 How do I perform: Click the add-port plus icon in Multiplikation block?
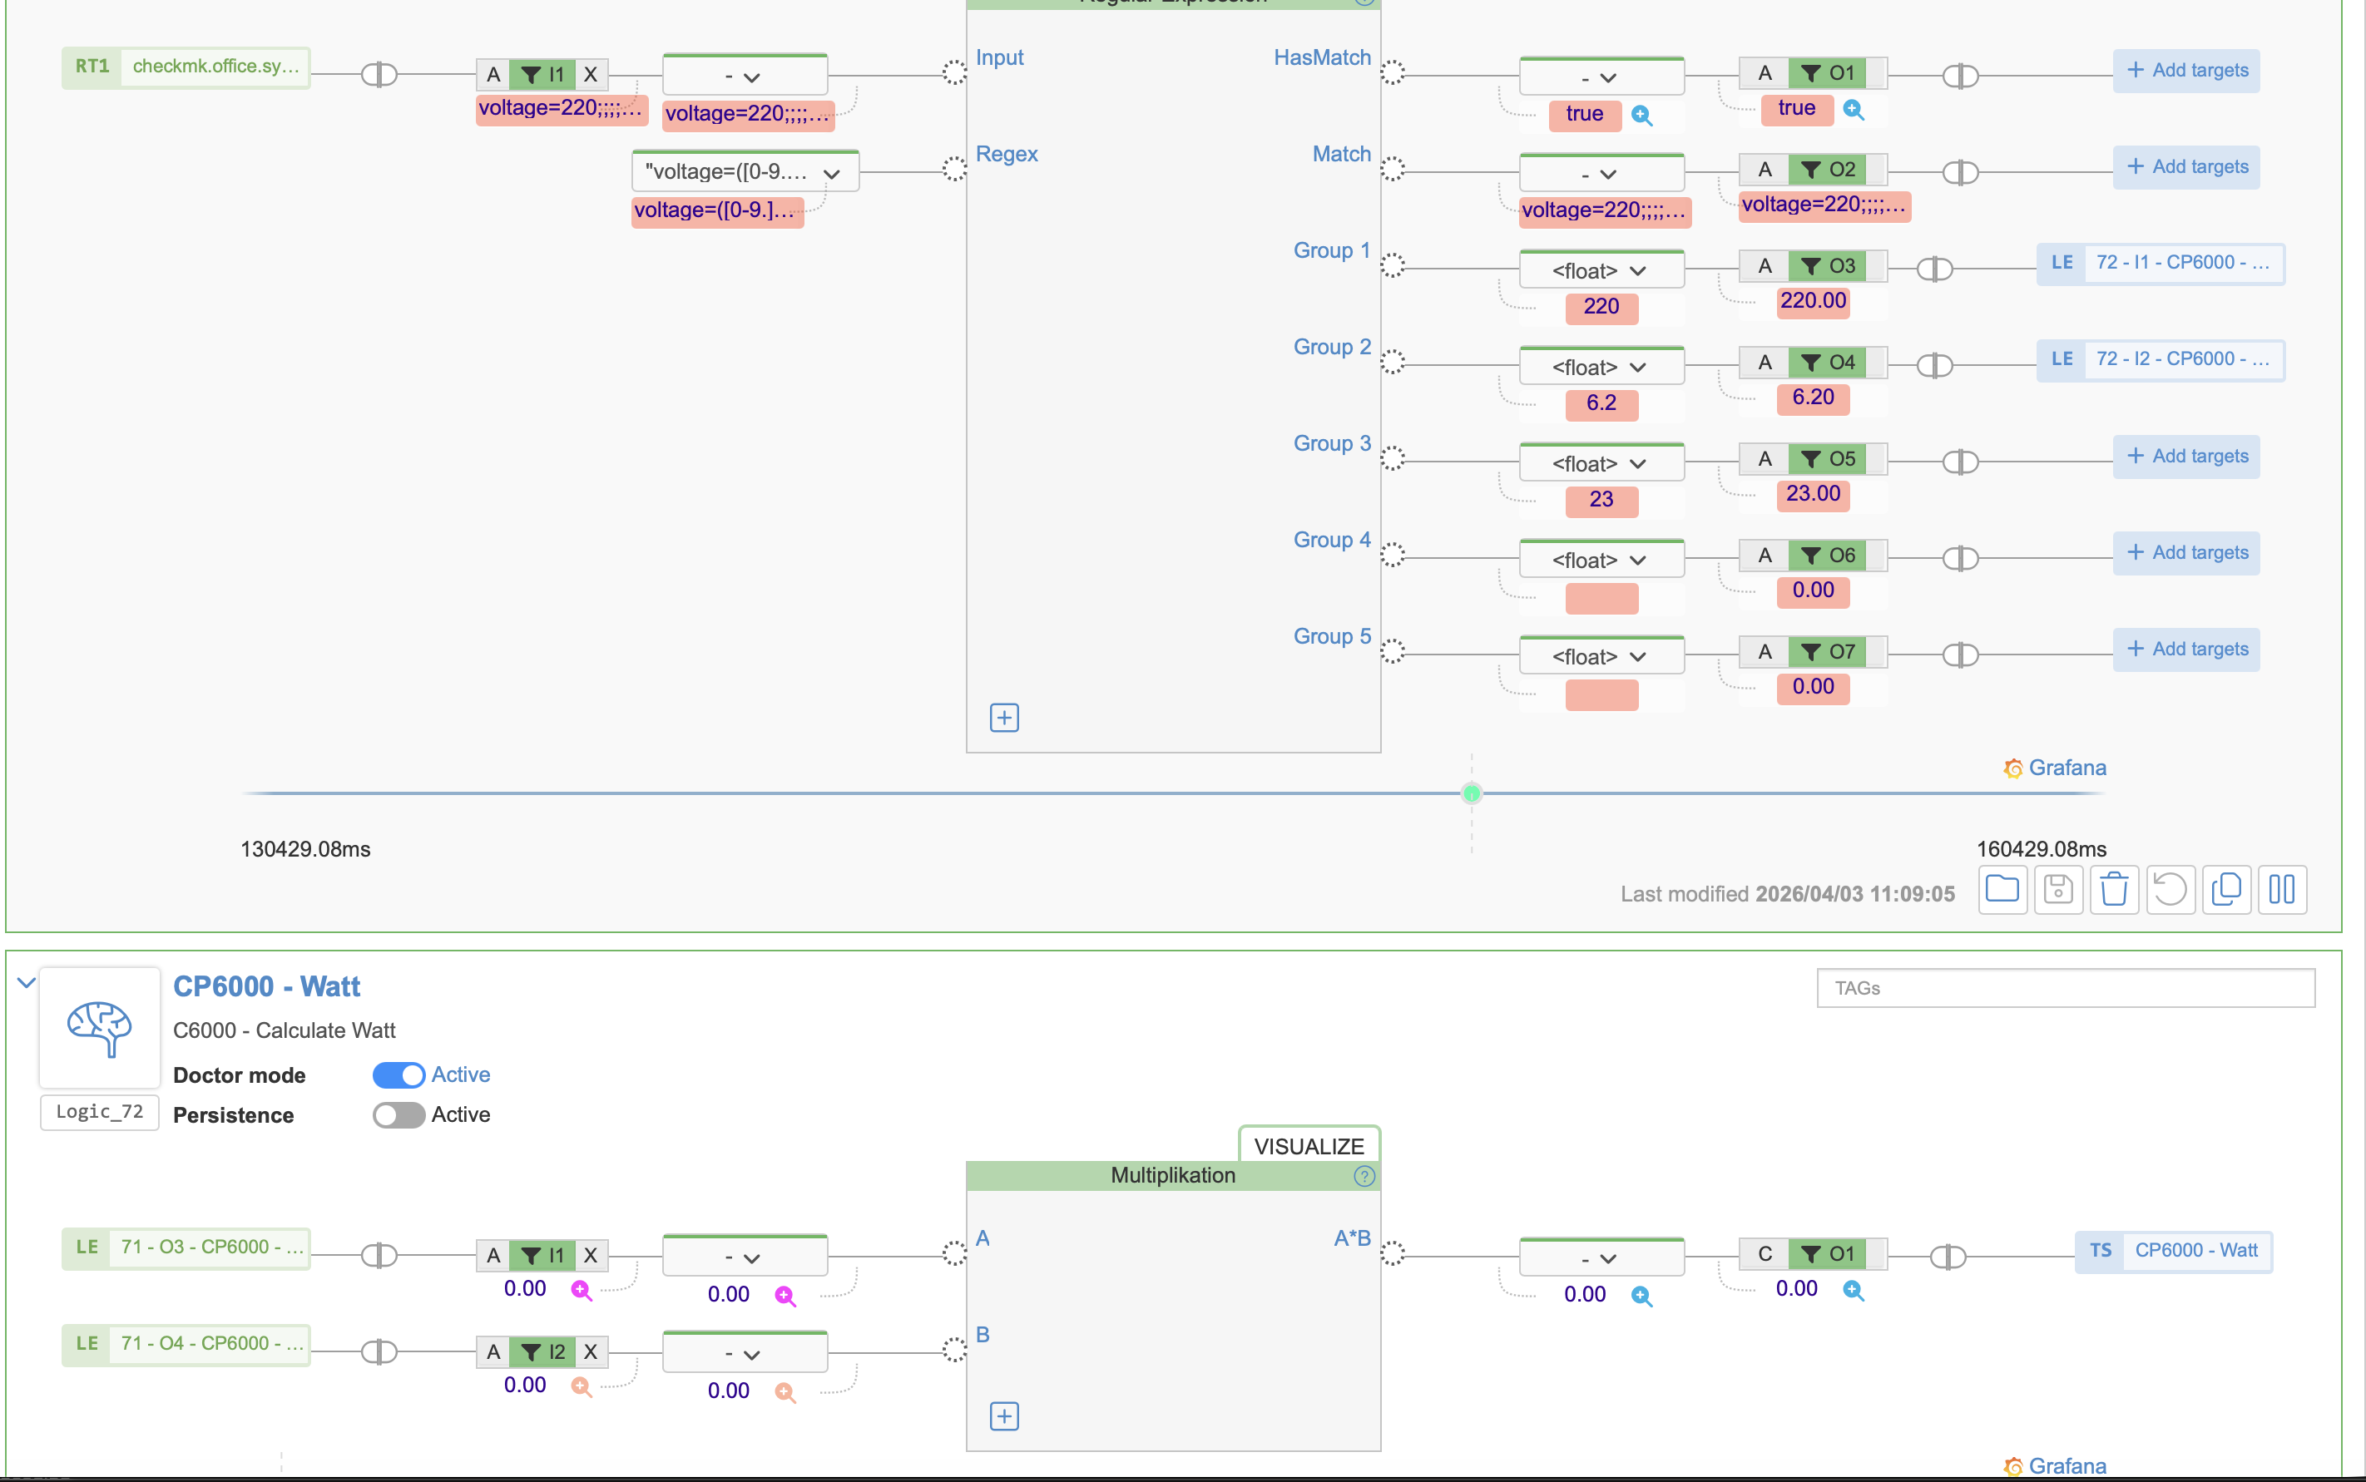point(1003,1416)
